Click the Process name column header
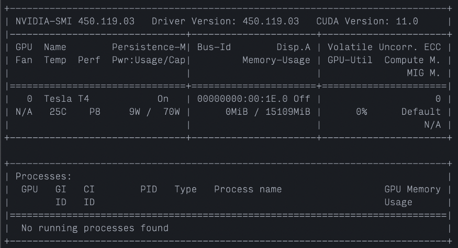The image size is (458, 248). tap(248, 190)
